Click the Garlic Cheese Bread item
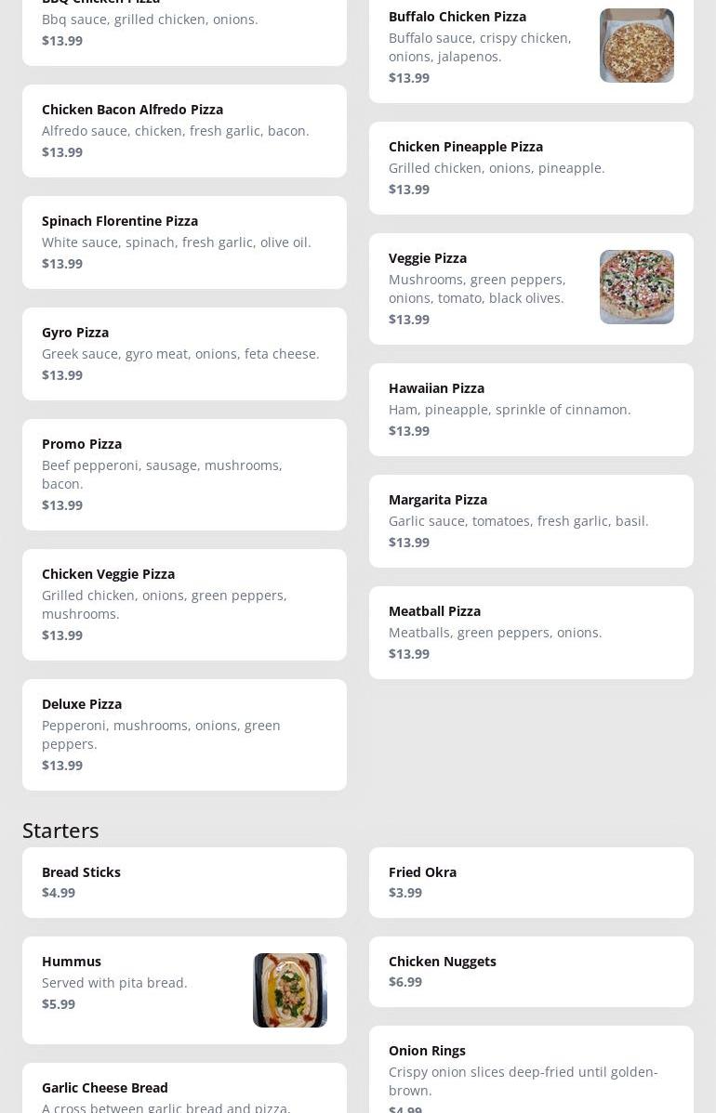The image size is (716, 1113). (184, 1092)
